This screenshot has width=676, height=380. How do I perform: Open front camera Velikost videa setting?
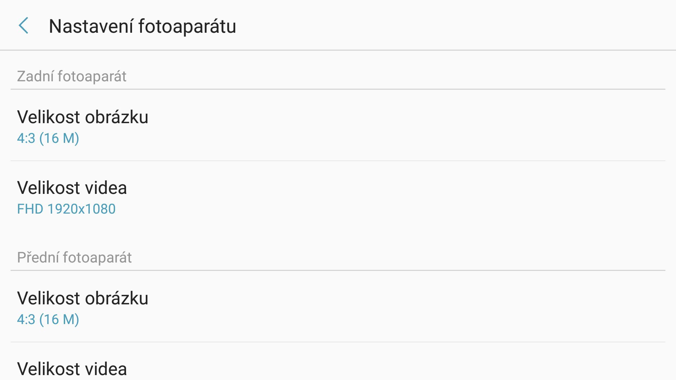72,369
